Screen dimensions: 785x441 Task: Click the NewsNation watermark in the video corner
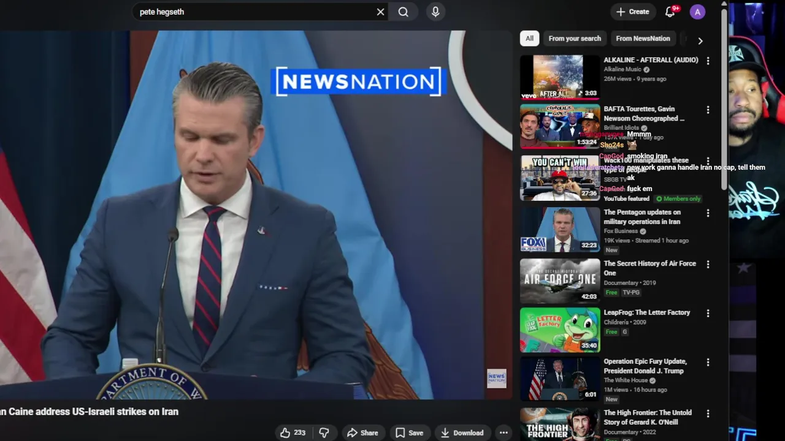pos(497,379)
